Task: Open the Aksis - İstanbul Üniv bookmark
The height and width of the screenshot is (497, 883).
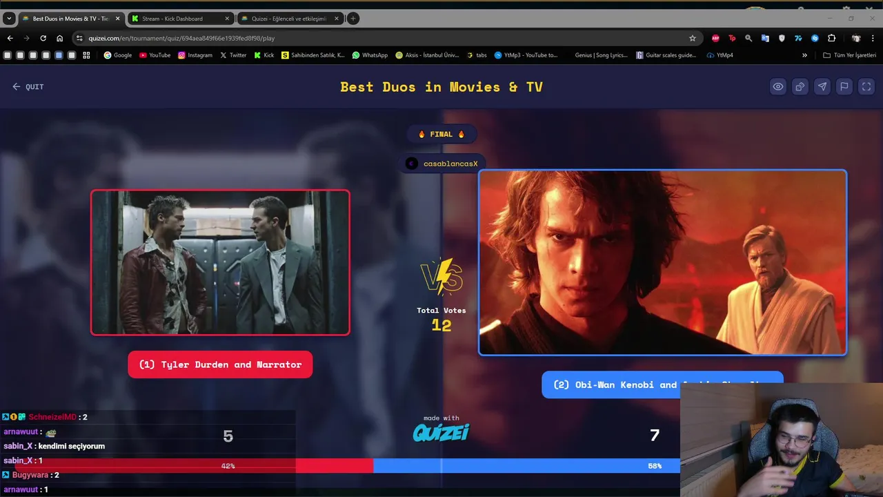Action: tap(427, 55)
